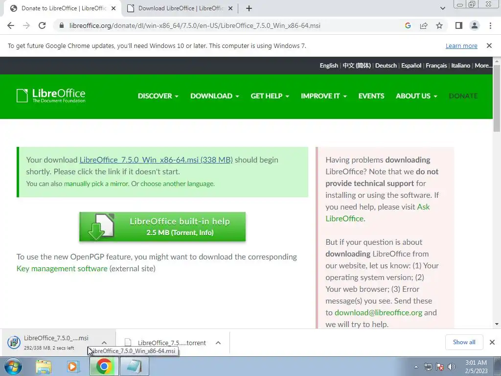Expand the DOWNLOAD menu

click(x=214, y=96)
